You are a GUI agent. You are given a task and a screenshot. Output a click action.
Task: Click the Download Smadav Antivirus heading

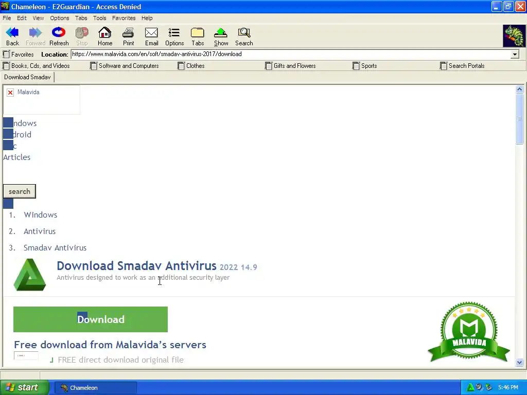pyautogui.click(x=136, y=266)
